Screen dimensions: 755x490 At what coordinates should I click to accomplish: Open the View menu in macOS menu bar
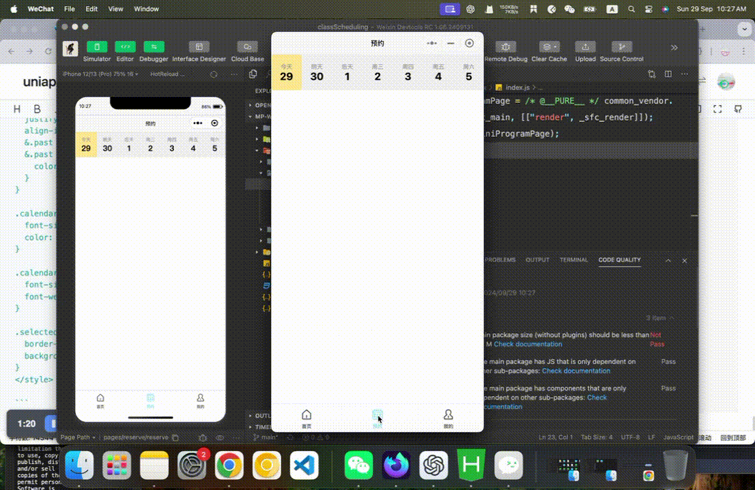pos(115,9)
